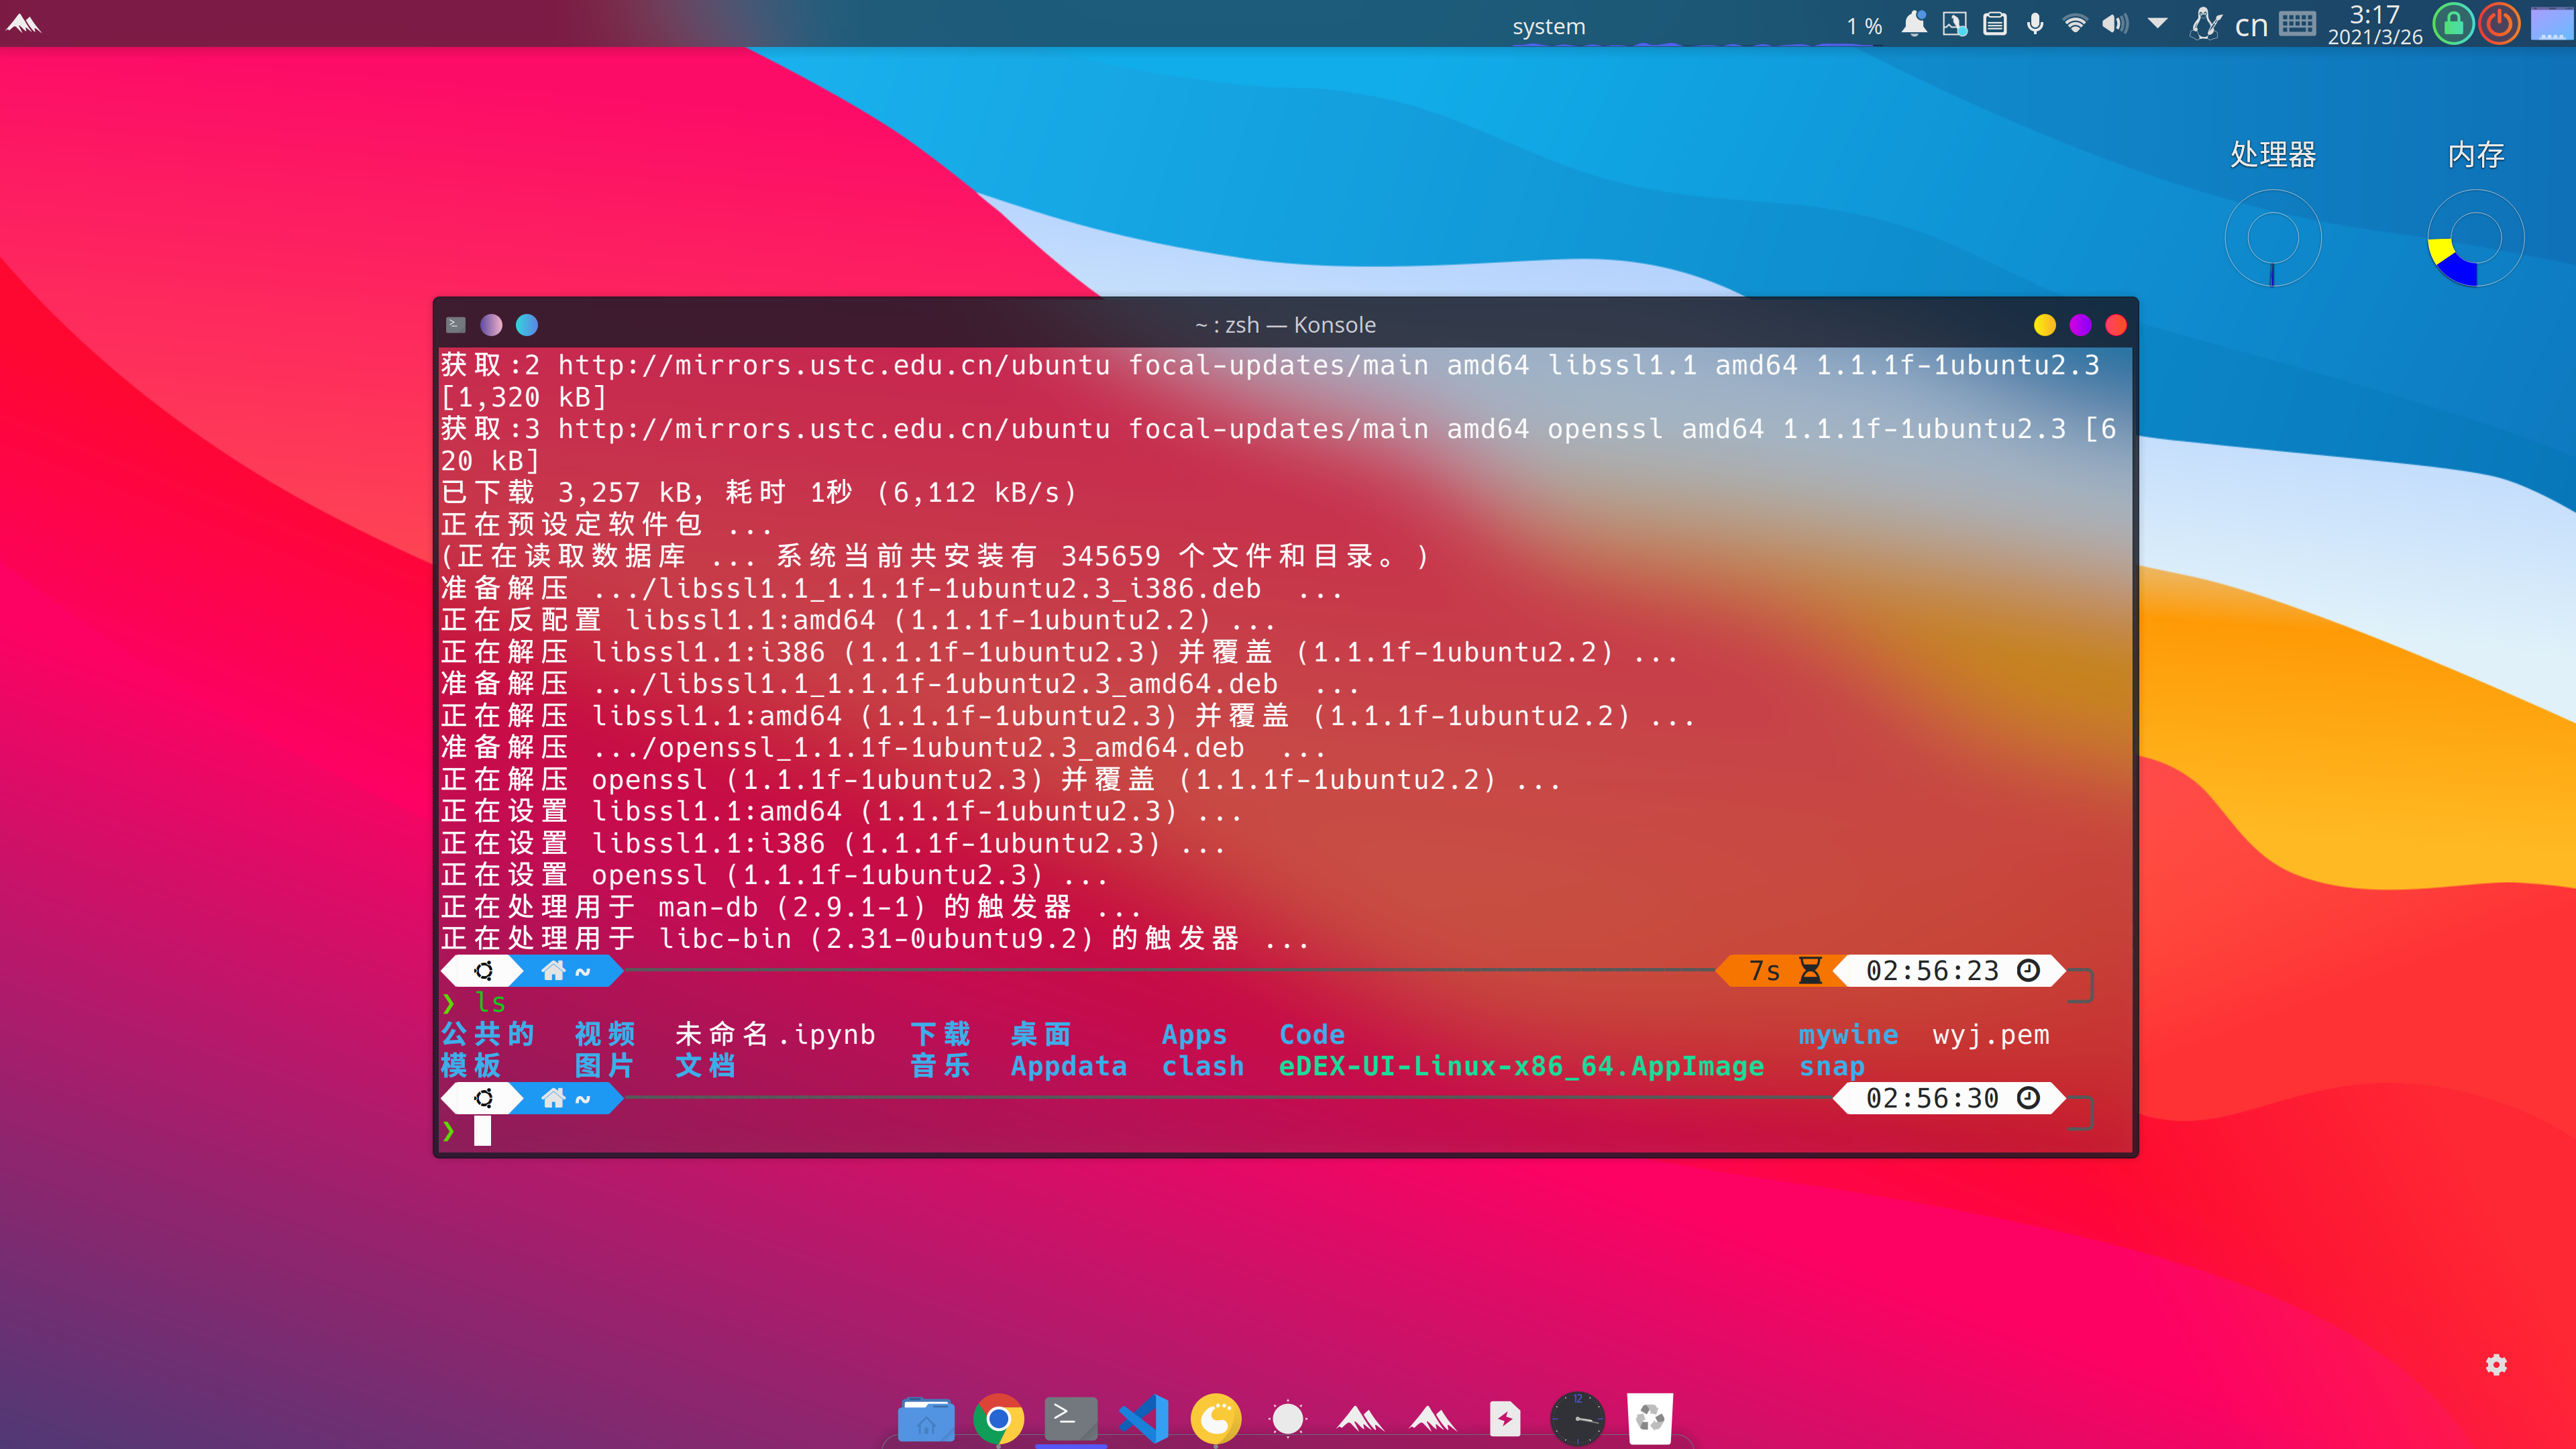Open the analog clock icon in dock

coord(1577,1418)
